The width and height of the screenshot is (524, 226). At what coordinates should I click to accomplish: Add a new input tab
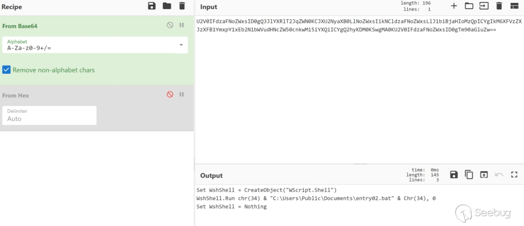pyautogui.click(x=454, y=6)
